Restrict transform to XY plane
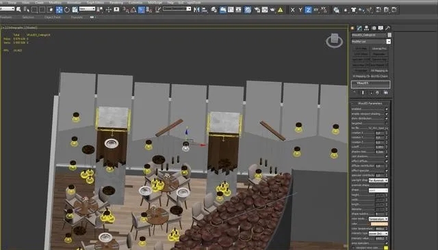Image resolution: width=438 pixels, height=250 pixels. (x=316, y=10)
